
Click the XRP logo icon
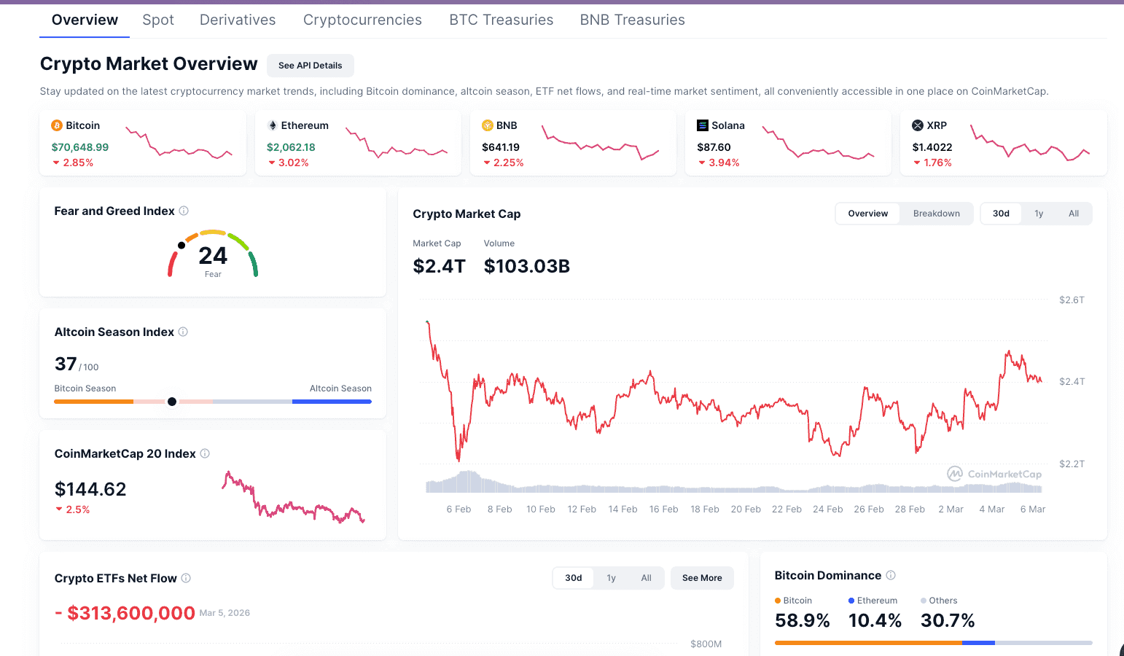918,125
